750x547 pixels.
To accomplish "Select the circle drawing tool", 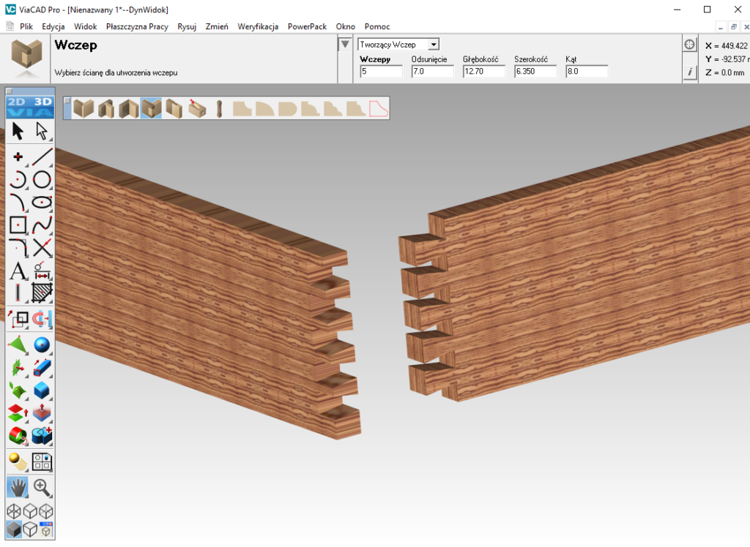I will tap(42, 180).
